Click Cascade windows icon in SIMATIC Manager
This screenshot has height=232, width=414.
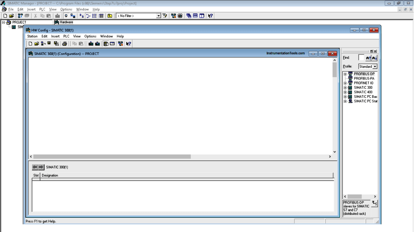189,16
